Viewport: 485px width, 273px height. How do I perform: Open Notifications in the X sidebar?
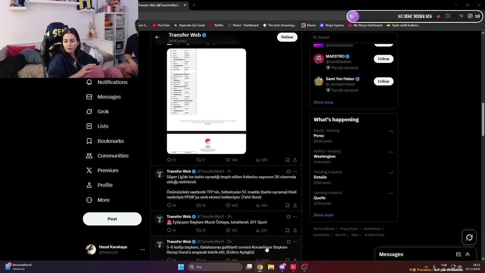(107, 82)
